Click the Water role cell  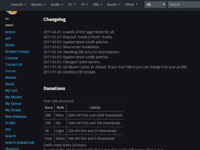[x=60, y=138]
